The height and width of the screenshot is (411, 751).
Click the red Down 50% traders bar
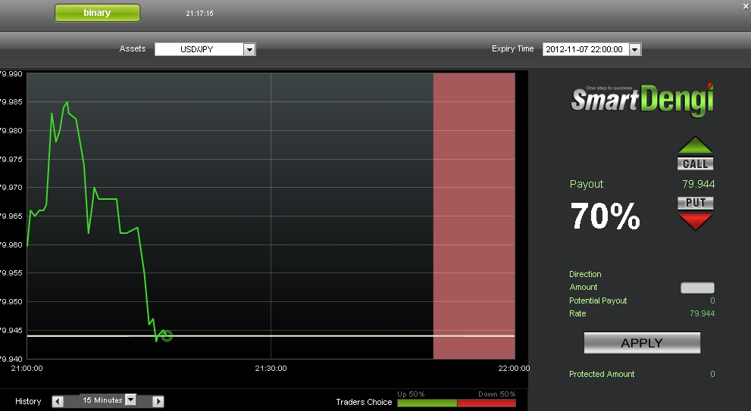click(487, 403)
